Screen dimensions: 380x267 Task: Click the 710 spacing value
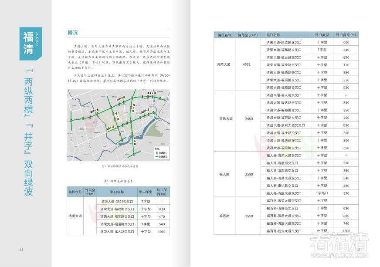[346, 65]
